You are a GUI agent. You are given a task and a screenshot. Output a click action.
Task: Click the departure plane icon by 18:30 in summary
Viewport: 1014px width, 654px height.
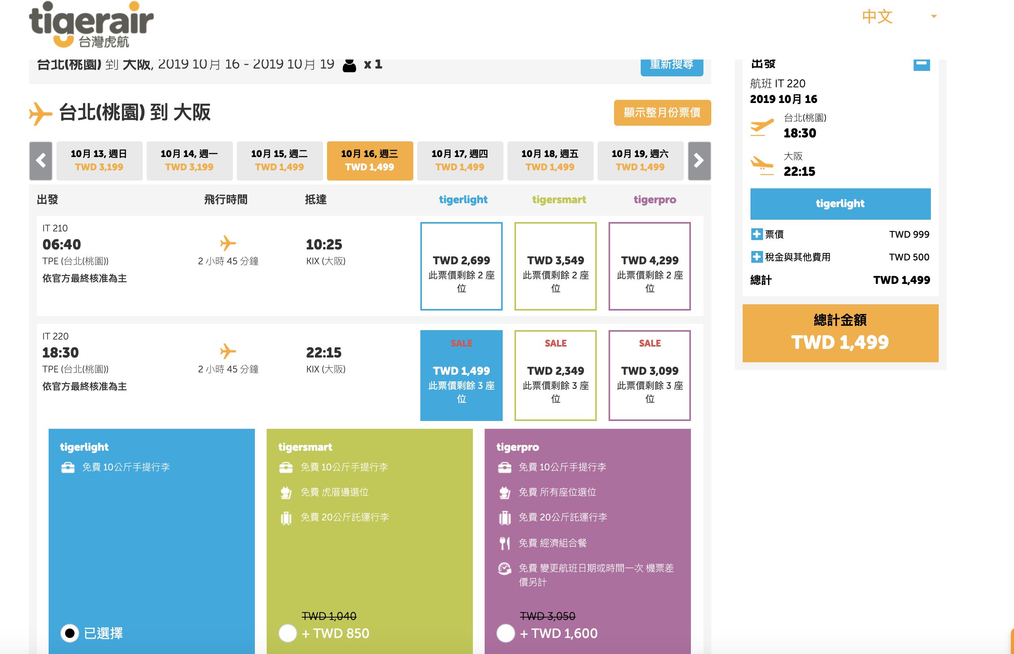(x=761, y=127)
